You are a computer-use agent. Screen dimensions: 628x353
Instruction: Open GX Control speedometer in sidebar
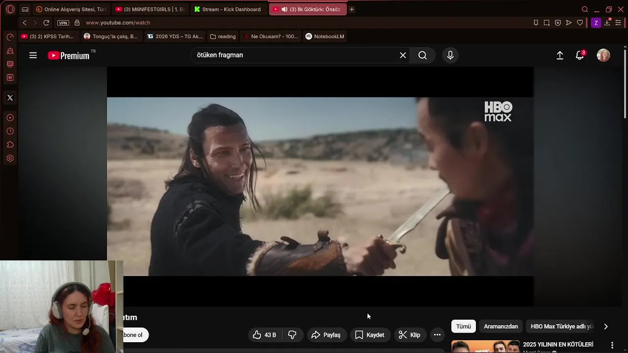coord(10,37)
